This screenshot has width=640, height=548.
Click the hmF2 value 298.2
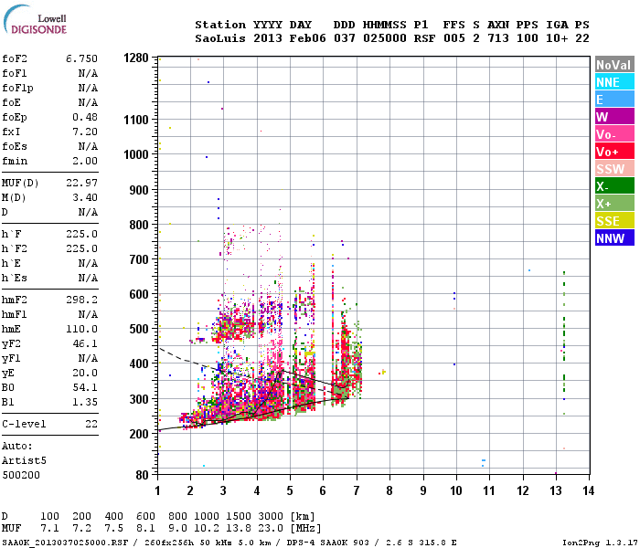[81, 300]
